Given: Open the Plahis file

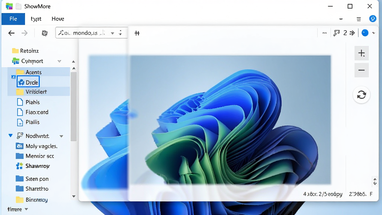Looking at the screenshot, I should [28, 102].
